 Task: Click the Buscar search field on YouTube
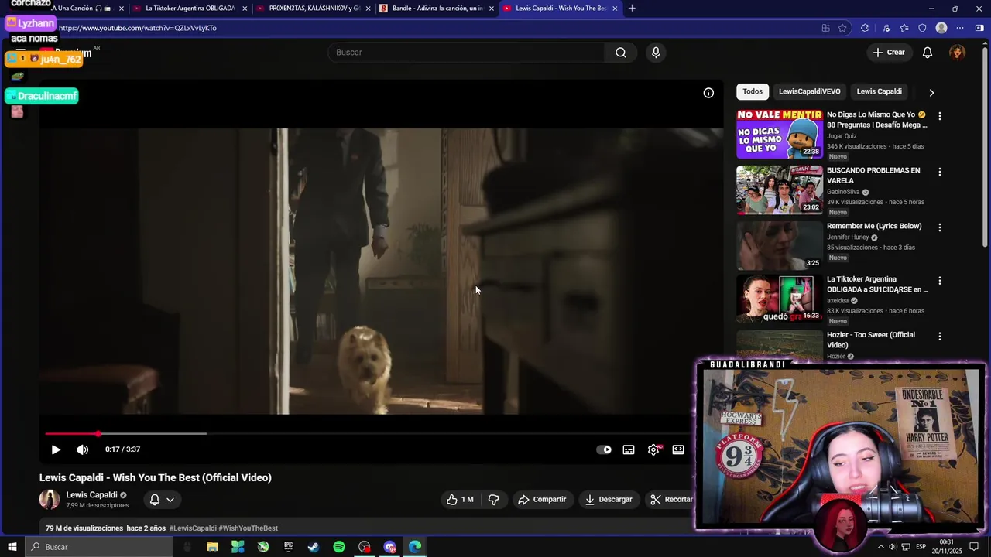pyautogui.click(x=467, y=53)
